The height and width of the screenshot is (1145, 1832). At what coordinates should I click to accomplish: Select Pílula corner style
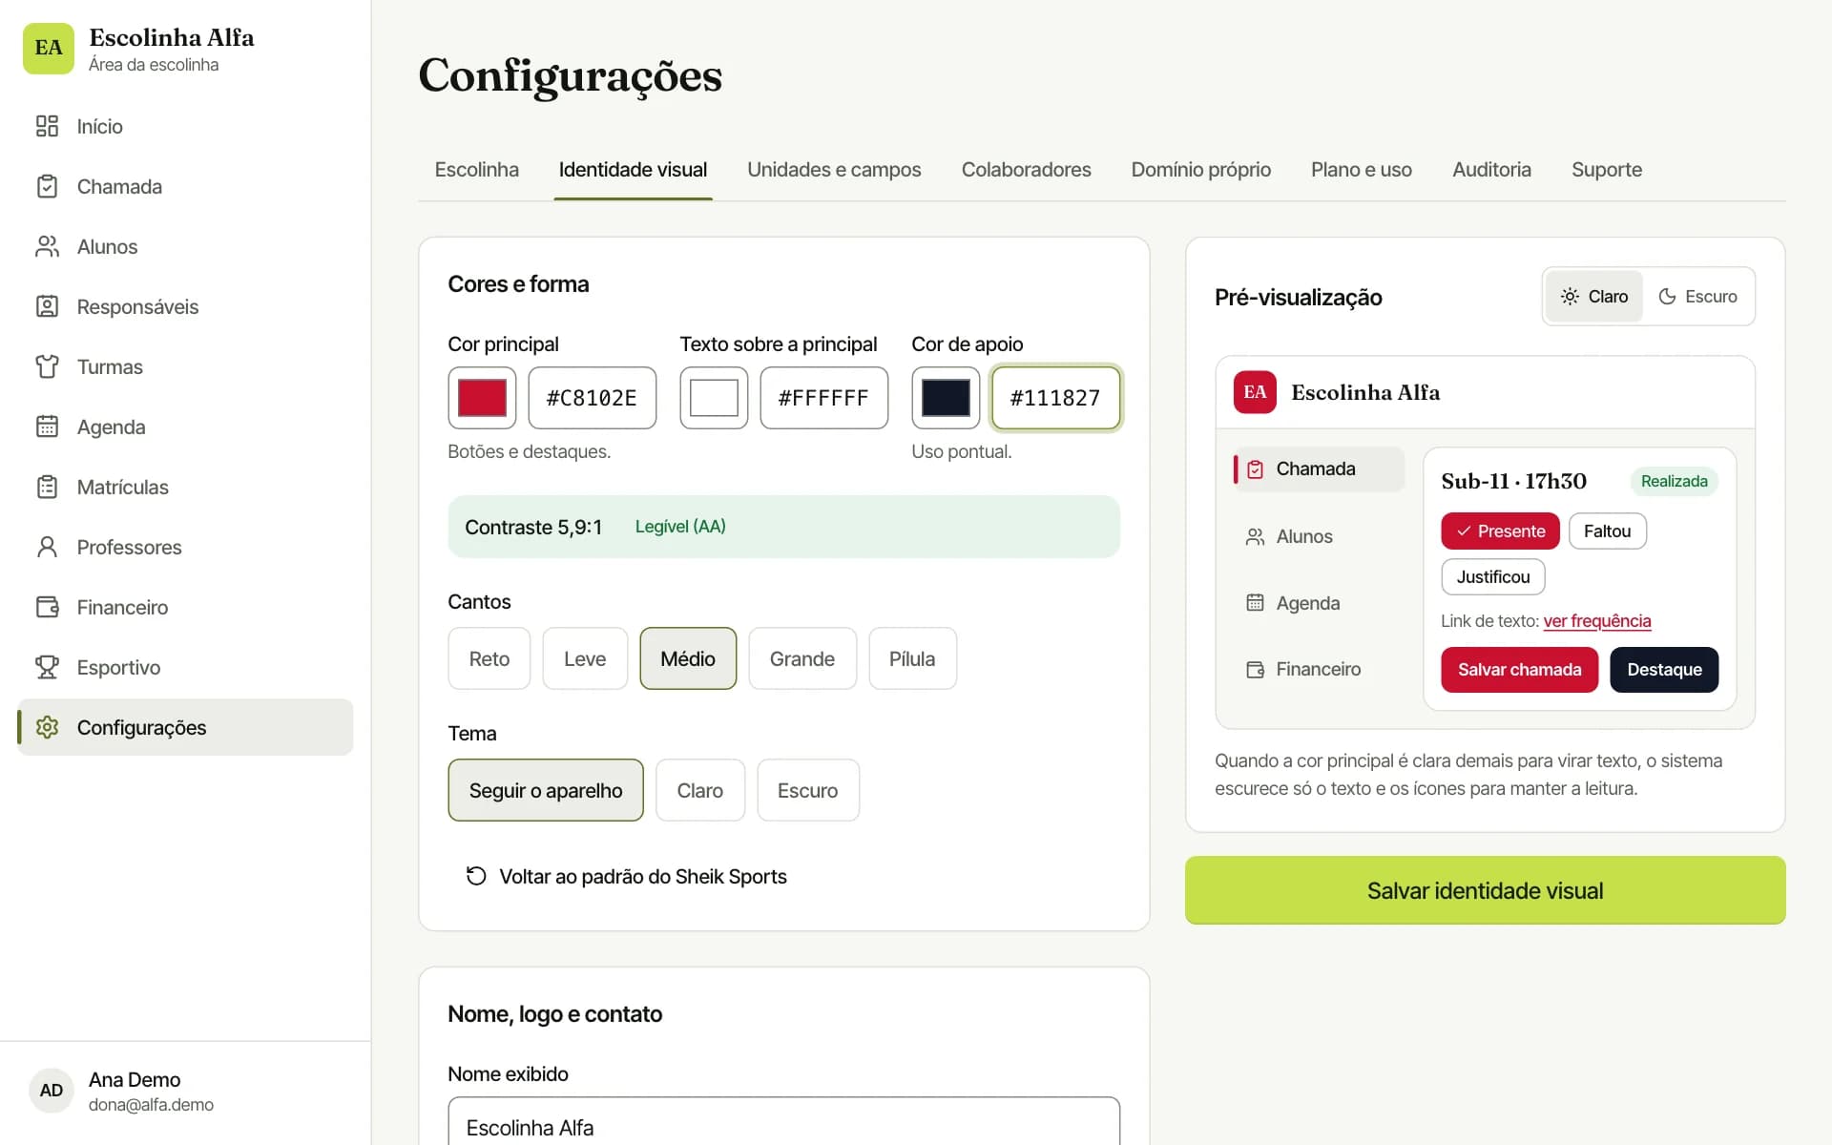click(912, 658)
